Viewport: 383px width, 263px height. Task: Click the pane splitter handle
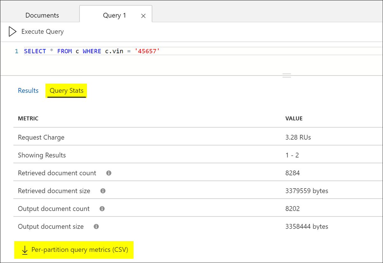(287, 76)
